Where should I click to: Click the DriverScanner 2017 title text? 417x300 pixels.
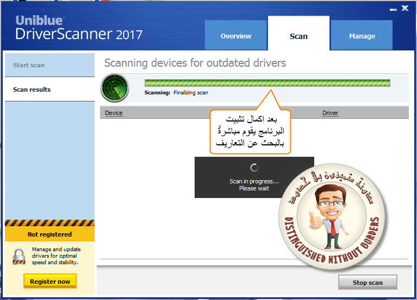79,34
